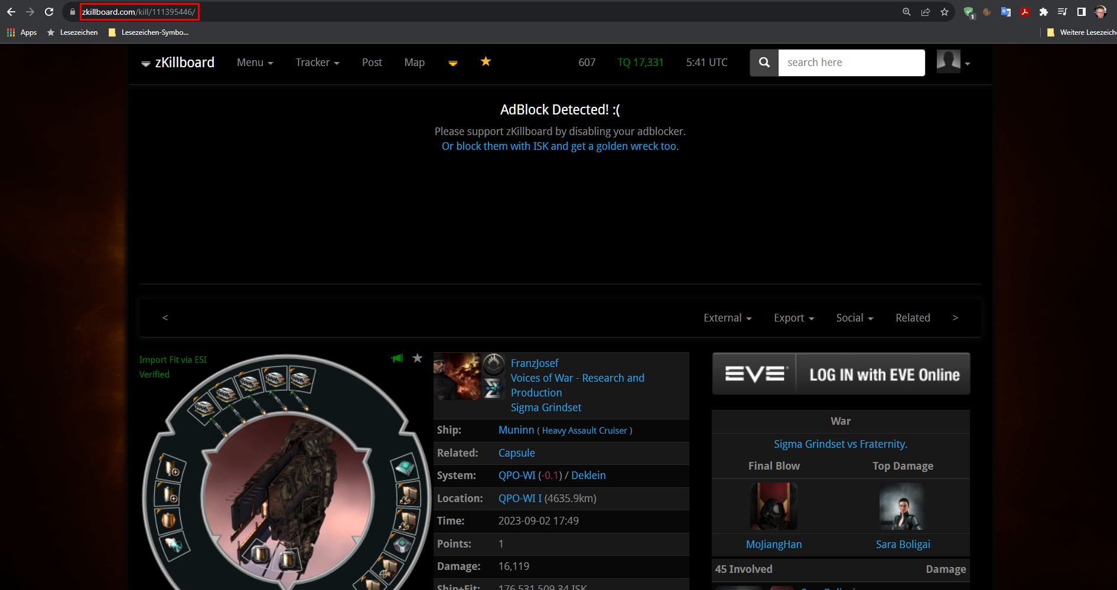Open the Post menu item

372,63
